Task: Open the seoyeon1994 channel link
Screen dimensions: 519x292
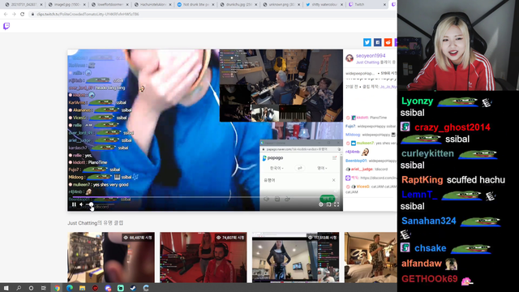Action: 371,56
